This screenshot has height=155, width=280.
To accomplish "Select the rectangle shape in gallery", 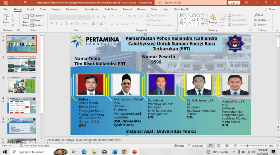I will [x=194, y=16].
